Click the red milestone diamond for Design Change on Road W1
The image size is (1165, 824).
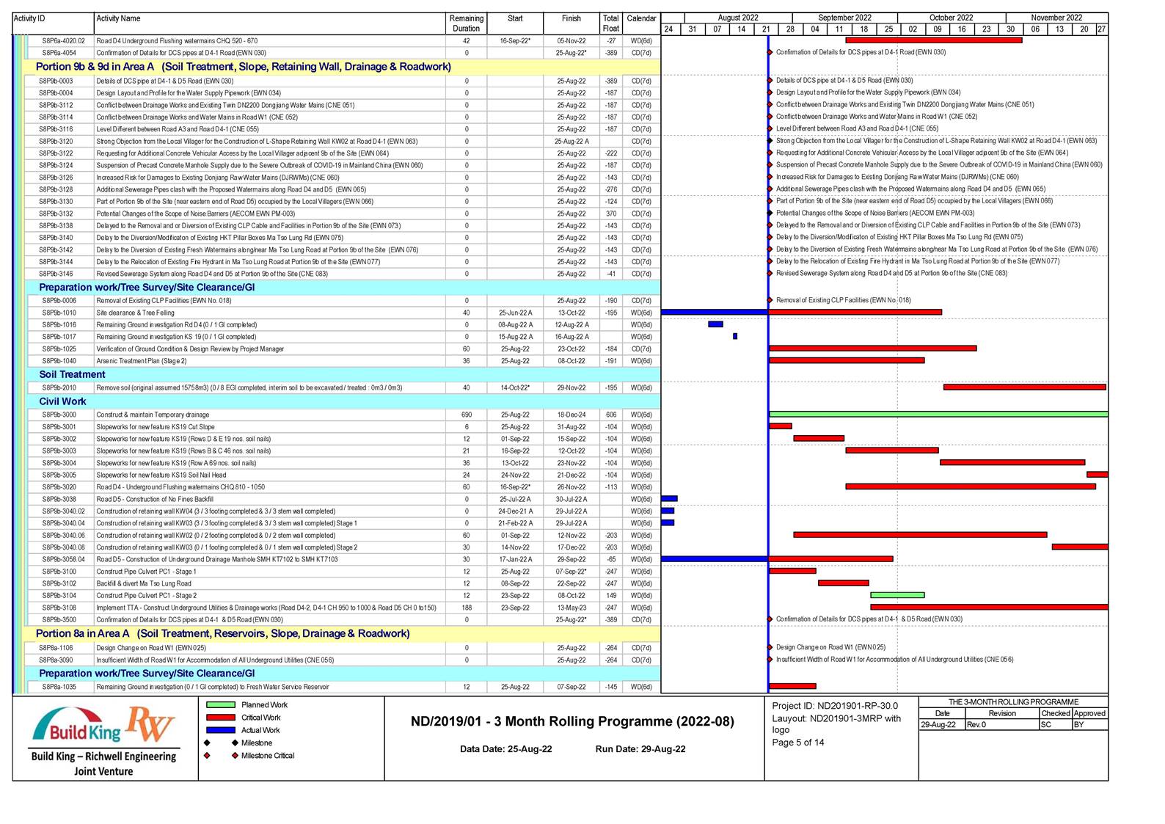(x=770, y=648)
